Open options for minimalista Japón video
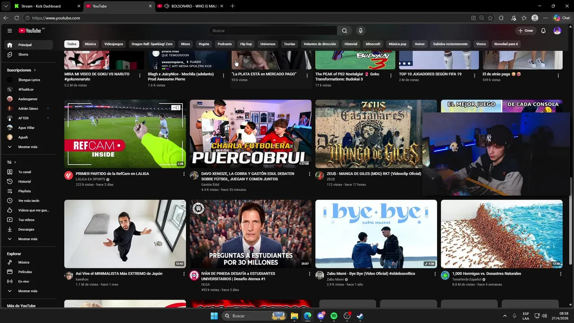574x323 pixels. coord(184,274)
